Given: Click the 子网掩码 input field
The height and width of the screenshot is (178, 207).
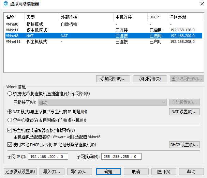Looking at the screenshot, I should point(121,157).
